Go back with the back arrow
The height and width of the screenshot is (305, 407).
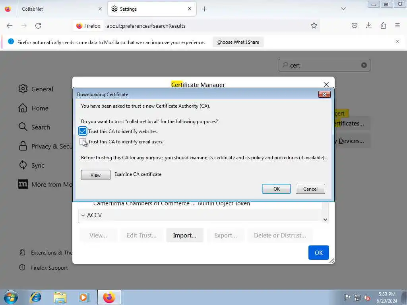click(x=10, y=26)
